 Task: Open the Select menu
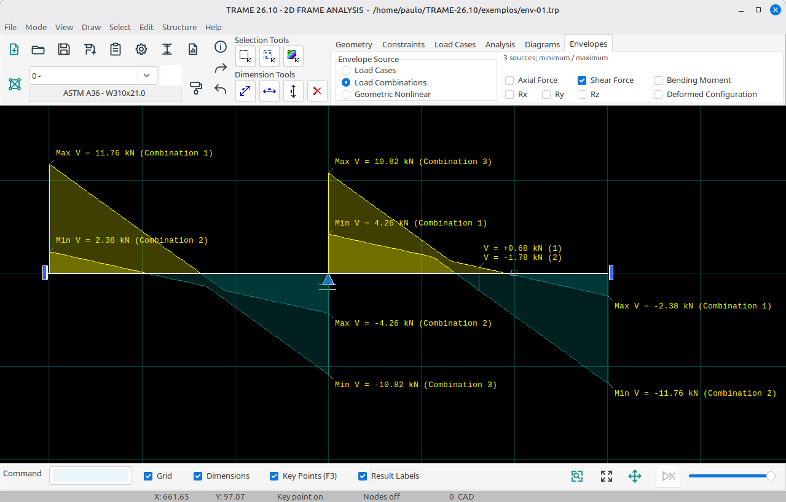coord(120,27)
